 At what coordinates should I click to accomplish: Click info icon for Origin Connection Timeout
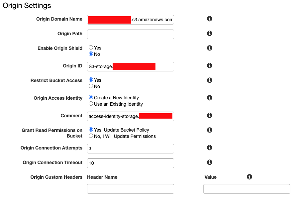point(210,162)
